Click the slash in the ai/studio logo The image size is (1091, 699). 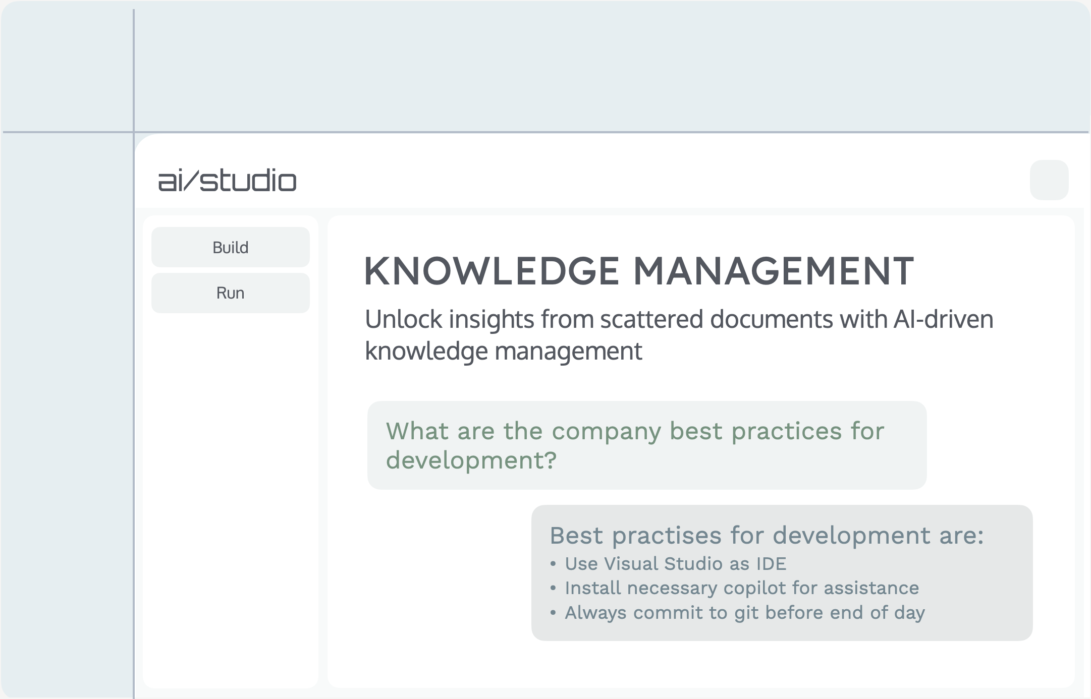(191, 181)
